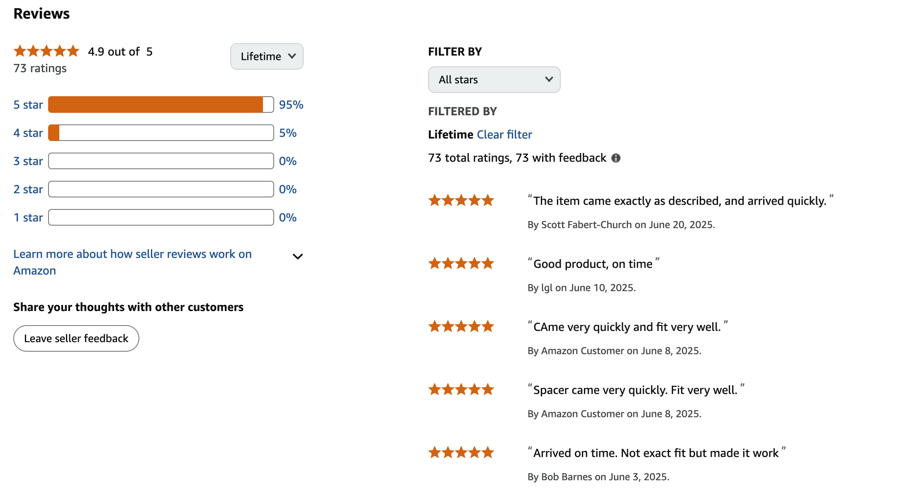Click the 95% link beside the 5 star bar
Screen dimensions: 905x496
[291, 105]
